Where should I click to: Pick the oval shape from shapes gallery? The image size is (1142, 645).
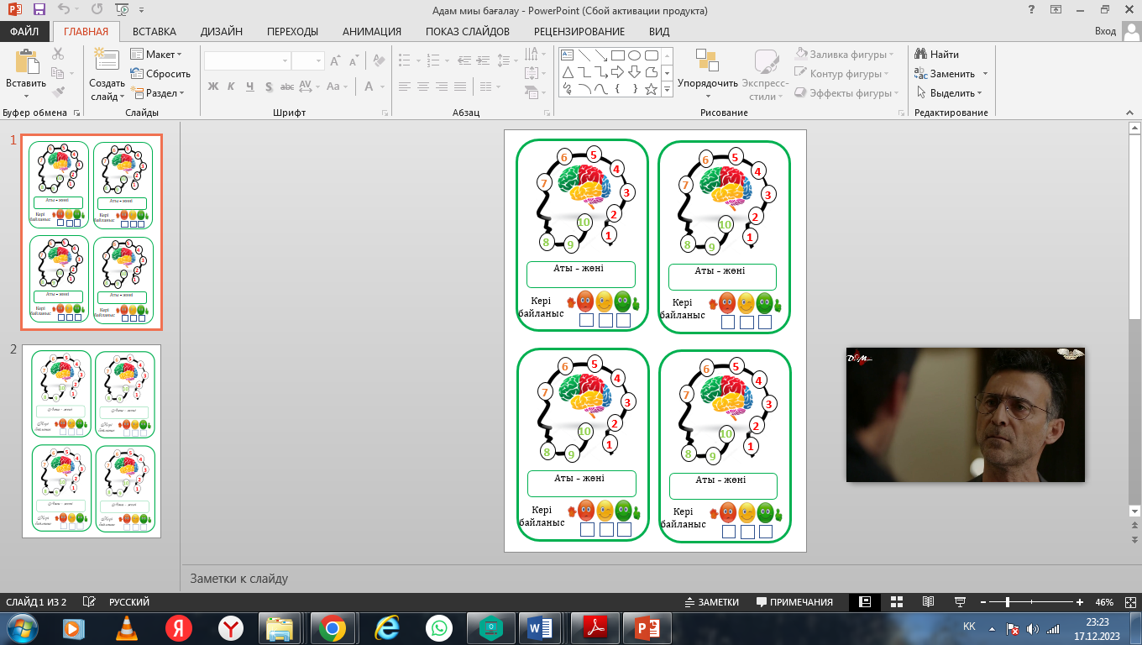635,55
